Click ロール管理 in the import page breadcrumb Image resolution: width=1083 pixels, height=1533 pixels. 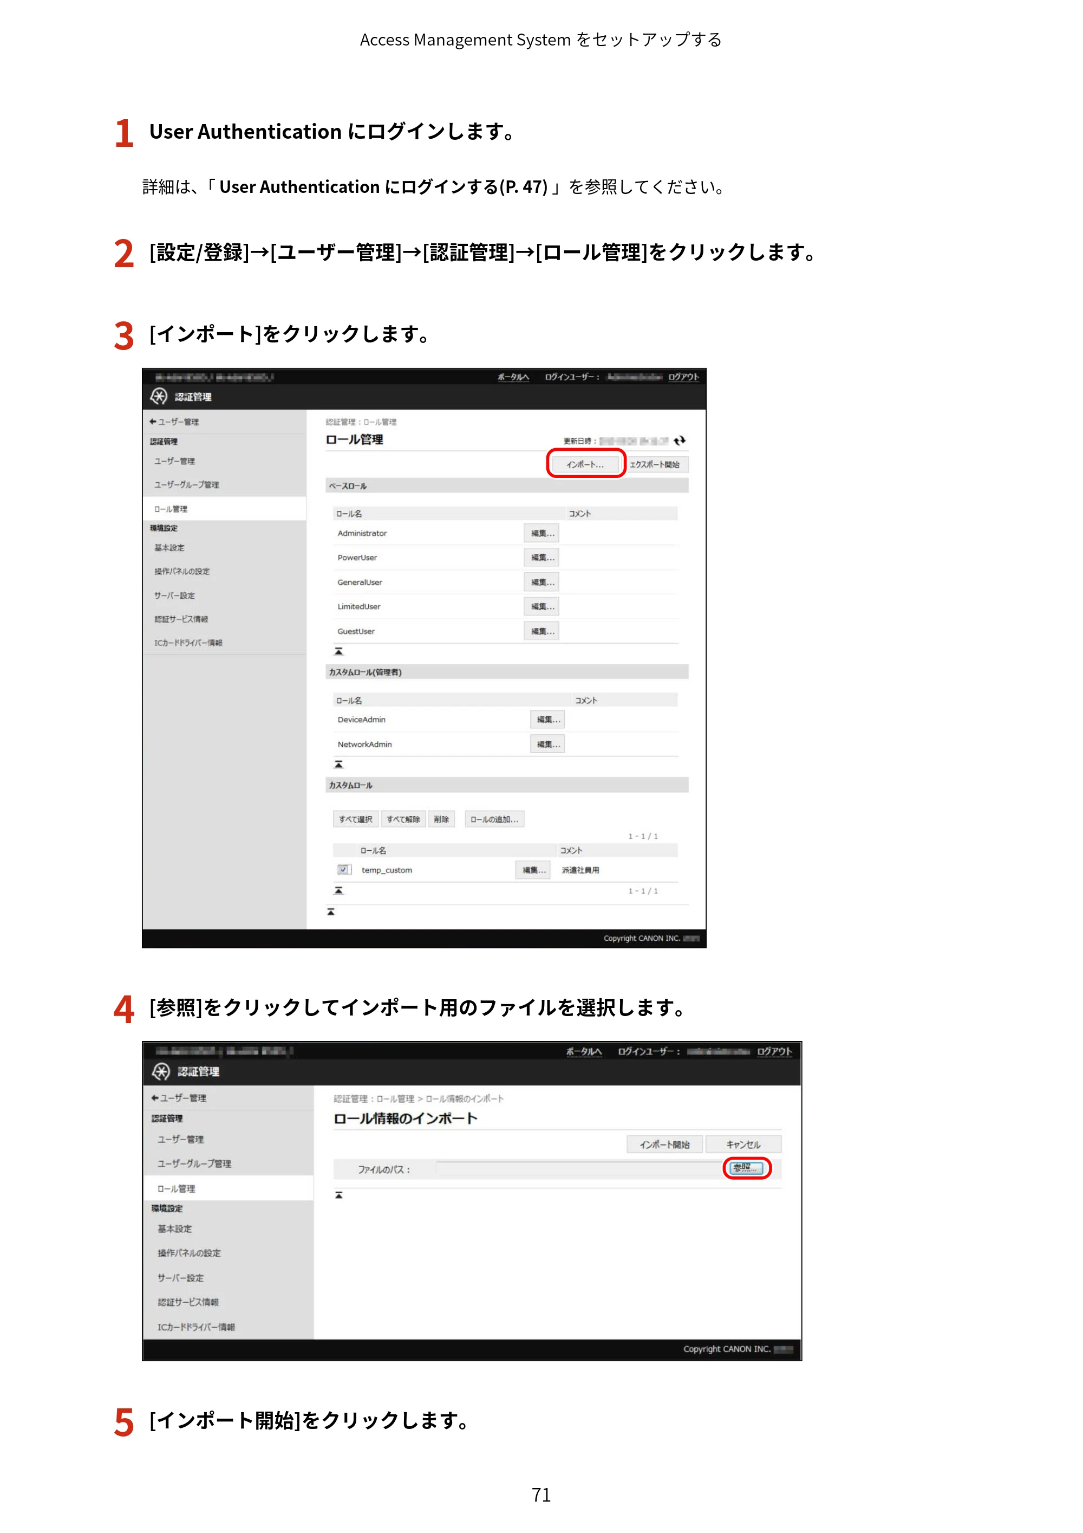point(396,1098)
